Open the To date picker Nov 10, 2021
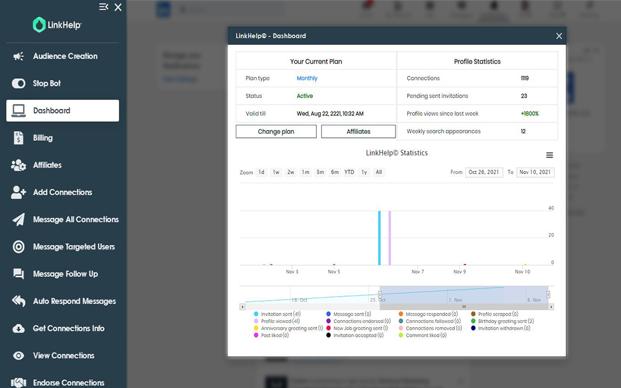 (x=535, y=172)
